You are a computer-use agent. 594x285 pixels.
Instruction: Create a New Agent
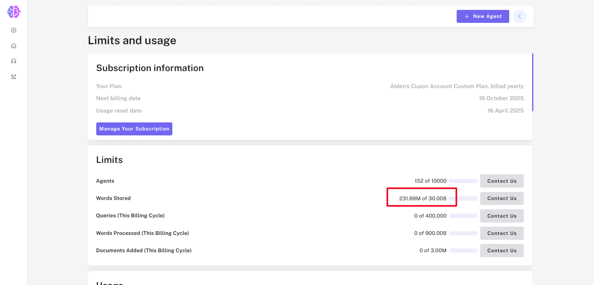click(x=483, y=16)
